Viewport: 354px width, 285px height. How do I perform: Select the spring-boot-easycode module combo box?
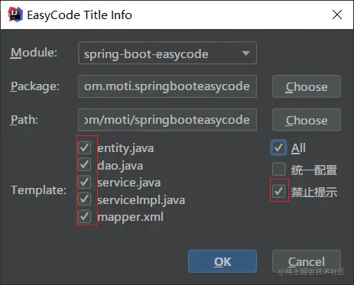coord(167,53)
